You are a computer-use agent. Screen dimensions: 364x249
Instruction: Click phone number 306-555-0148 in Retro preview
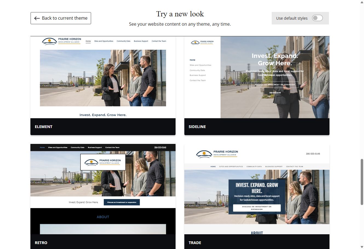[x=160, y=147]
